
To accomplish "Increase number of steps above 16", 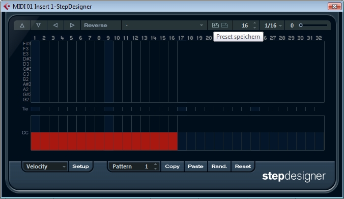I will point(254,23).
